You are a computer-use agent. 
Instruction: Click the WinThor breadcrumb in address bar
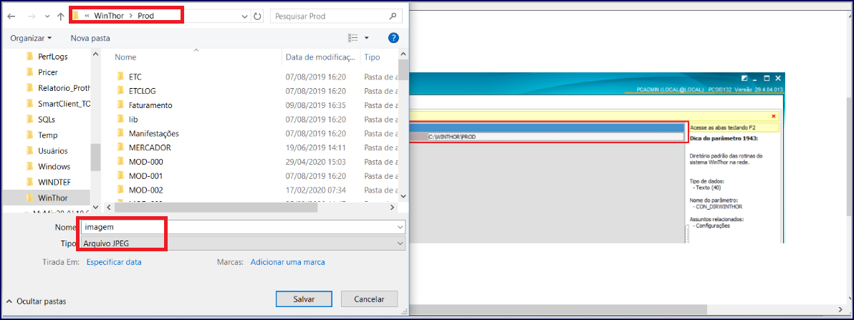pyautogui.click(x=108, y=16)
